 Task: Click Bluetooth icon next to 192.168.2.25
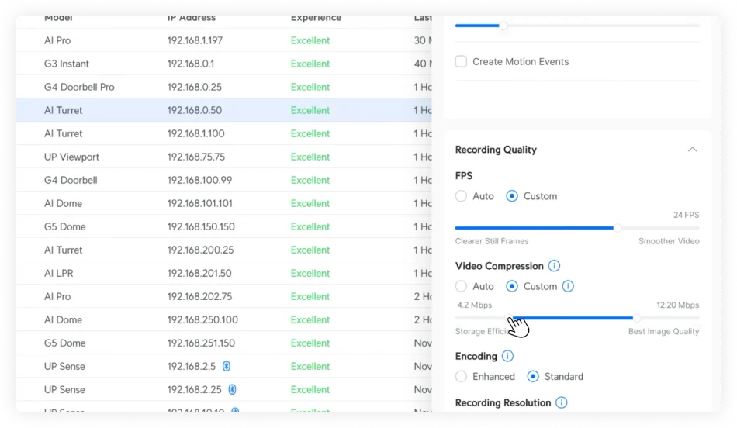(232, 389)
